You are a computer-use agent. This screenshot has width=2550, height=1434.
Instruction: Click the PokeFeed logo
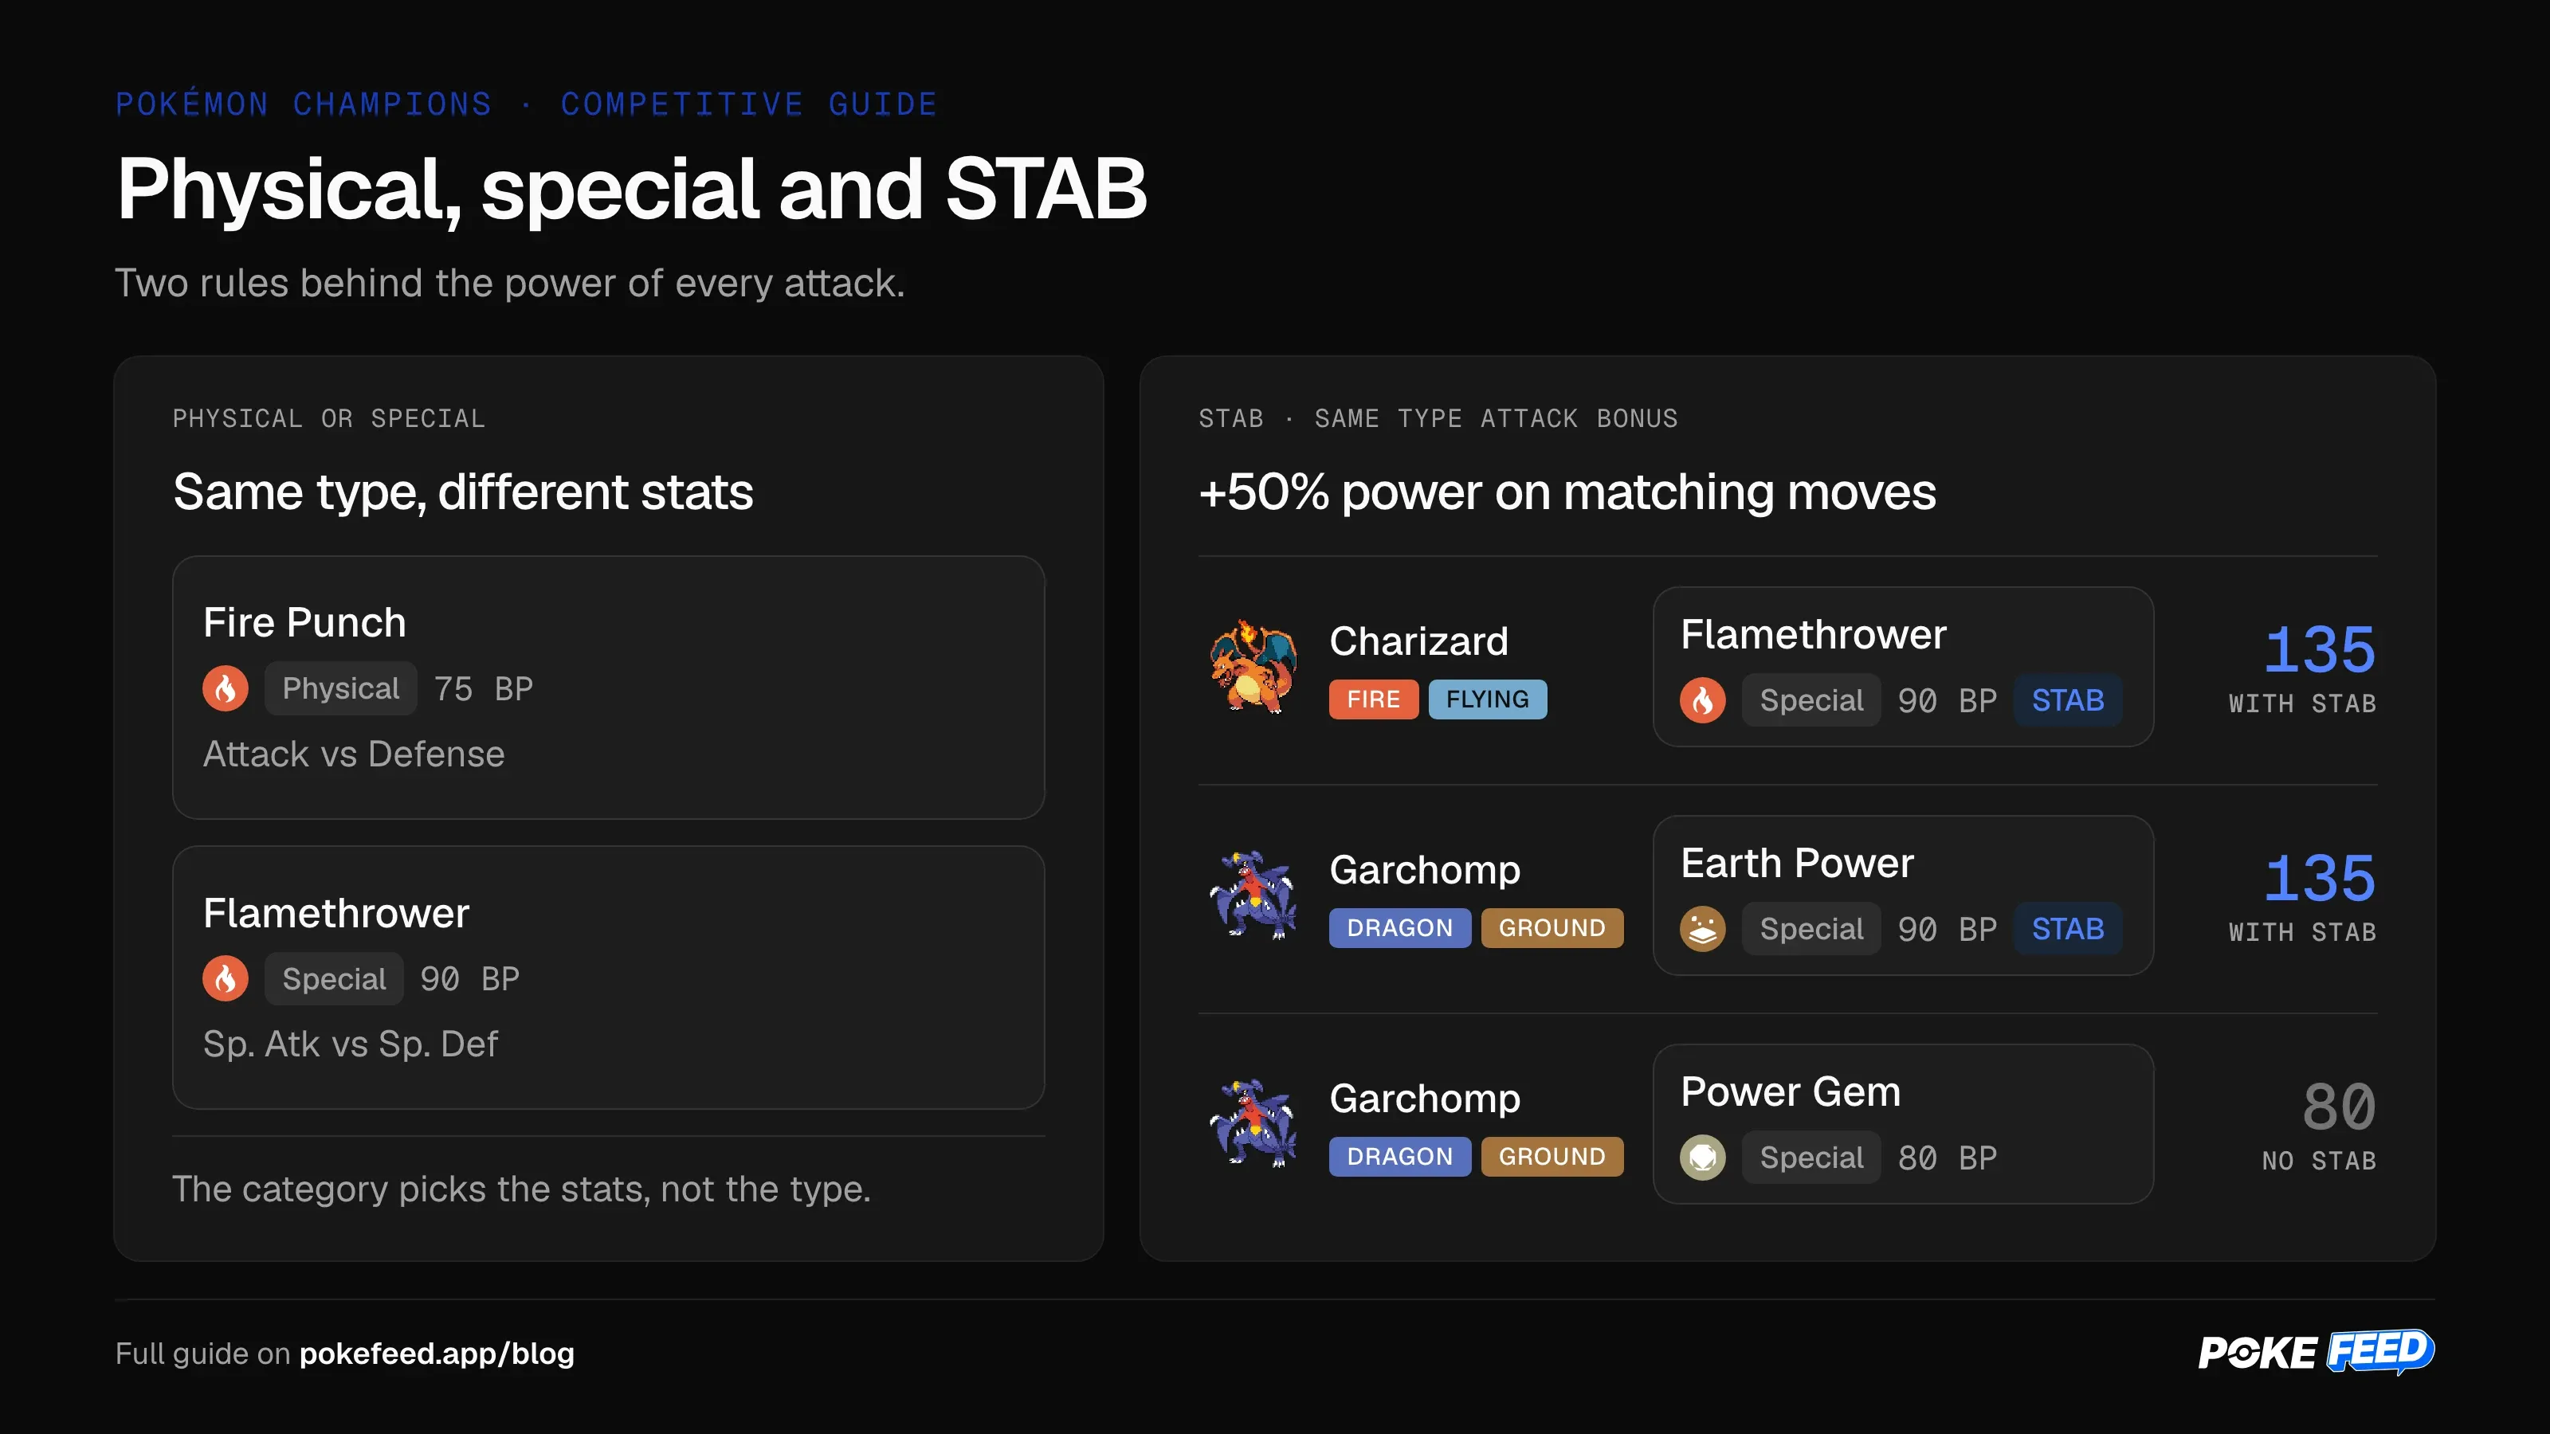click(x=2317, y=1352)
